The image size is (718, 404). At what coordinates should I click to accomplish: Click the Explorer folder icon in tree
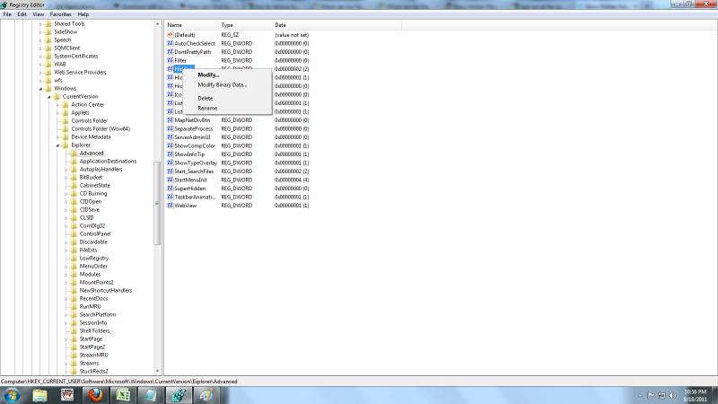(x=65, y=145)
